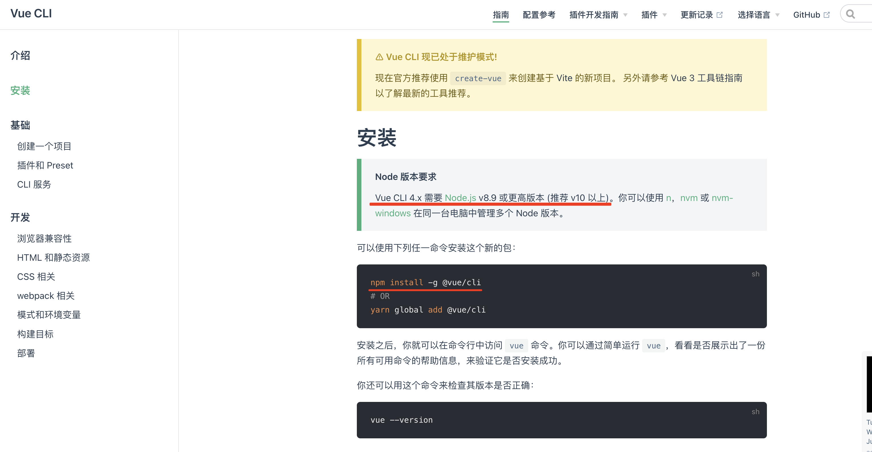Open the Vue 3 工具链指南 link
Screen dimensions: 872x452
click(x=707, y=78)
